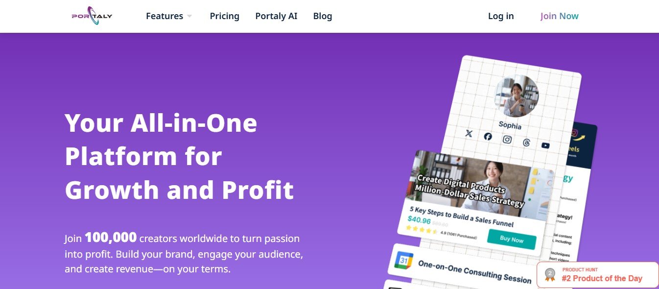659x289 pixels.
Task: Open the Threads social icon
Action: 526,143
